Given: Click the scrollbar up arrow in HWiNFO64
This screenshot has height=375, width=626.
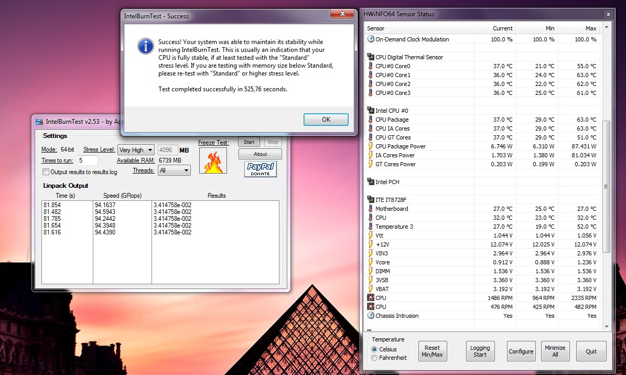Looking at the screenshot, I should [607, 27].
